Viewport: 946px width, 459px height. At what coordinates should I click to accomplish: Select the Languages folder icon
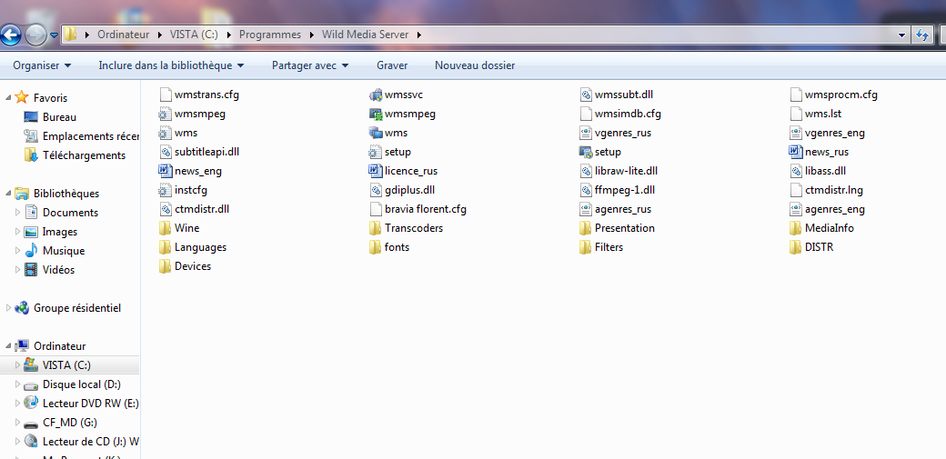click(166, 247)
